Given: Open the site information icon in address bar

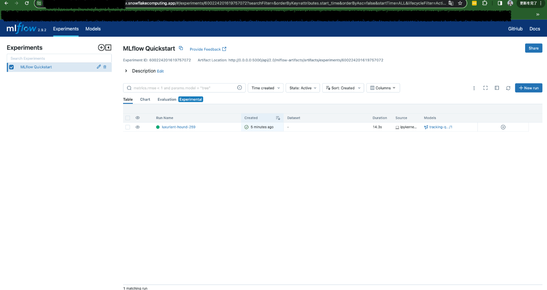Looking at the screenshot, I should (39, 3).
